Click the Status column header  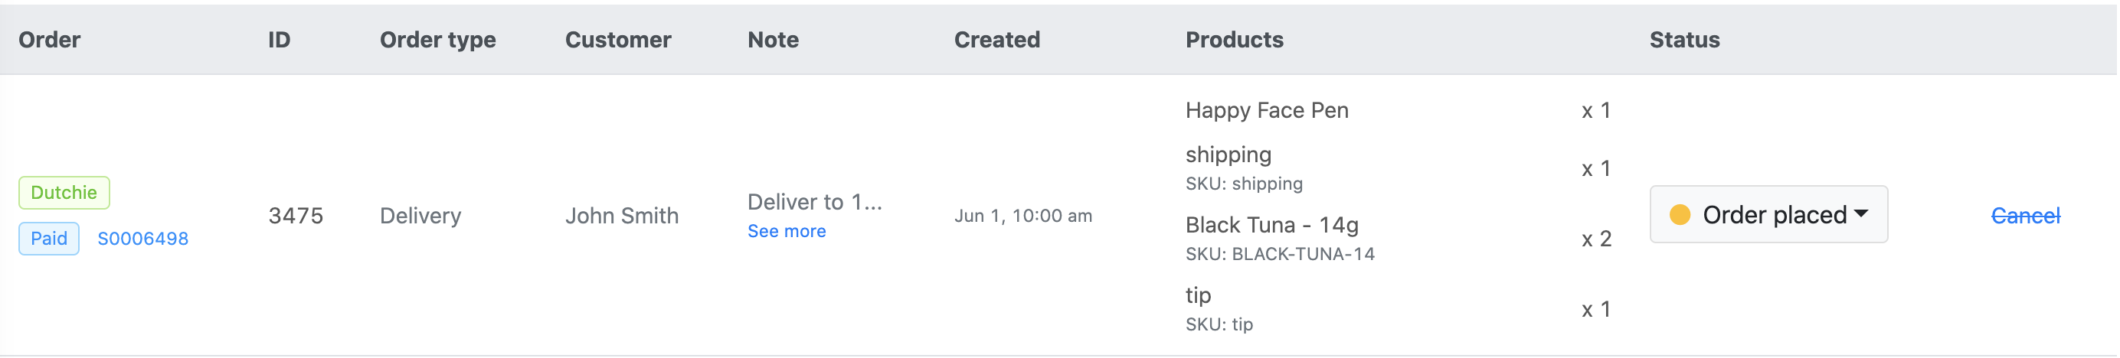tap(1683, 40)
